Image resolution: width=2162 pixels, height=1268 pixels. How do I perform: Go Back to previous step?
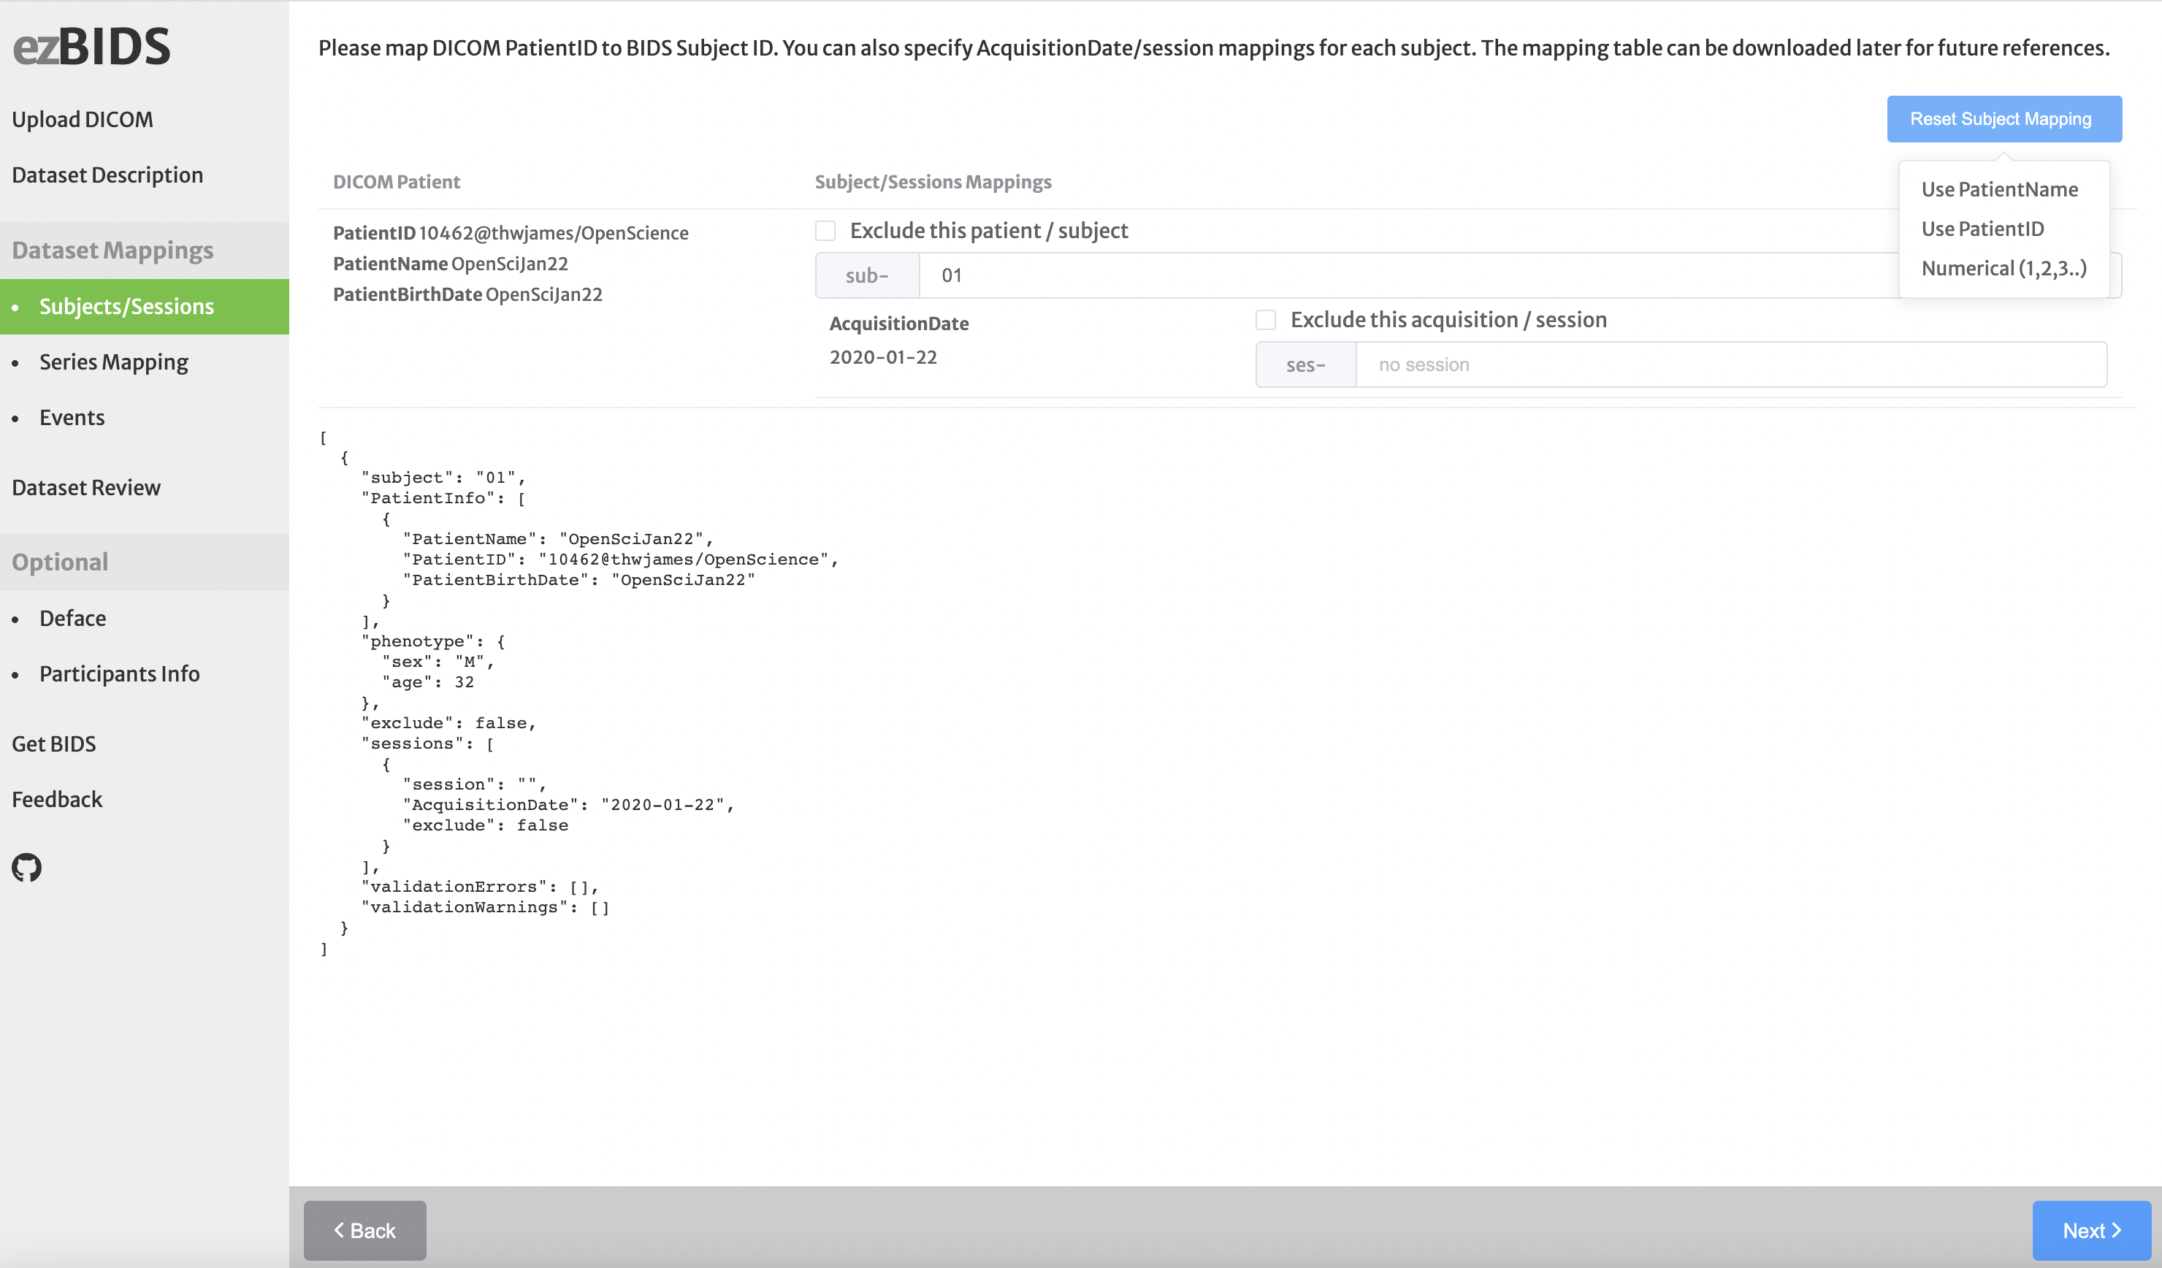[x=364, y=1230]
